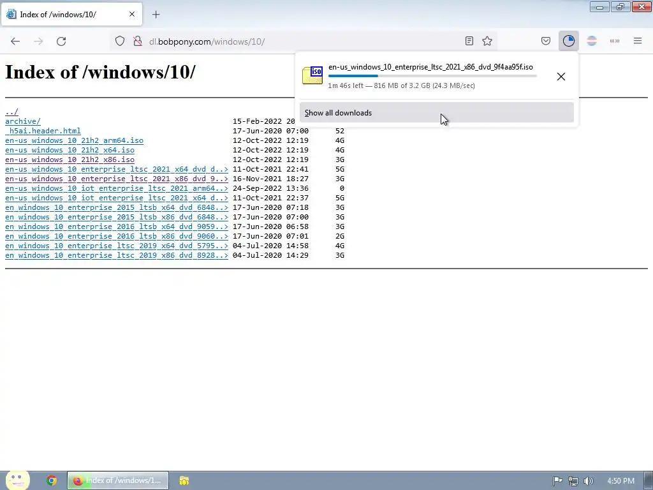Click enterprise 2015 ltsb x86 dvd link
The height and width of the screenshot is (490, 653).
click(117, 217)
